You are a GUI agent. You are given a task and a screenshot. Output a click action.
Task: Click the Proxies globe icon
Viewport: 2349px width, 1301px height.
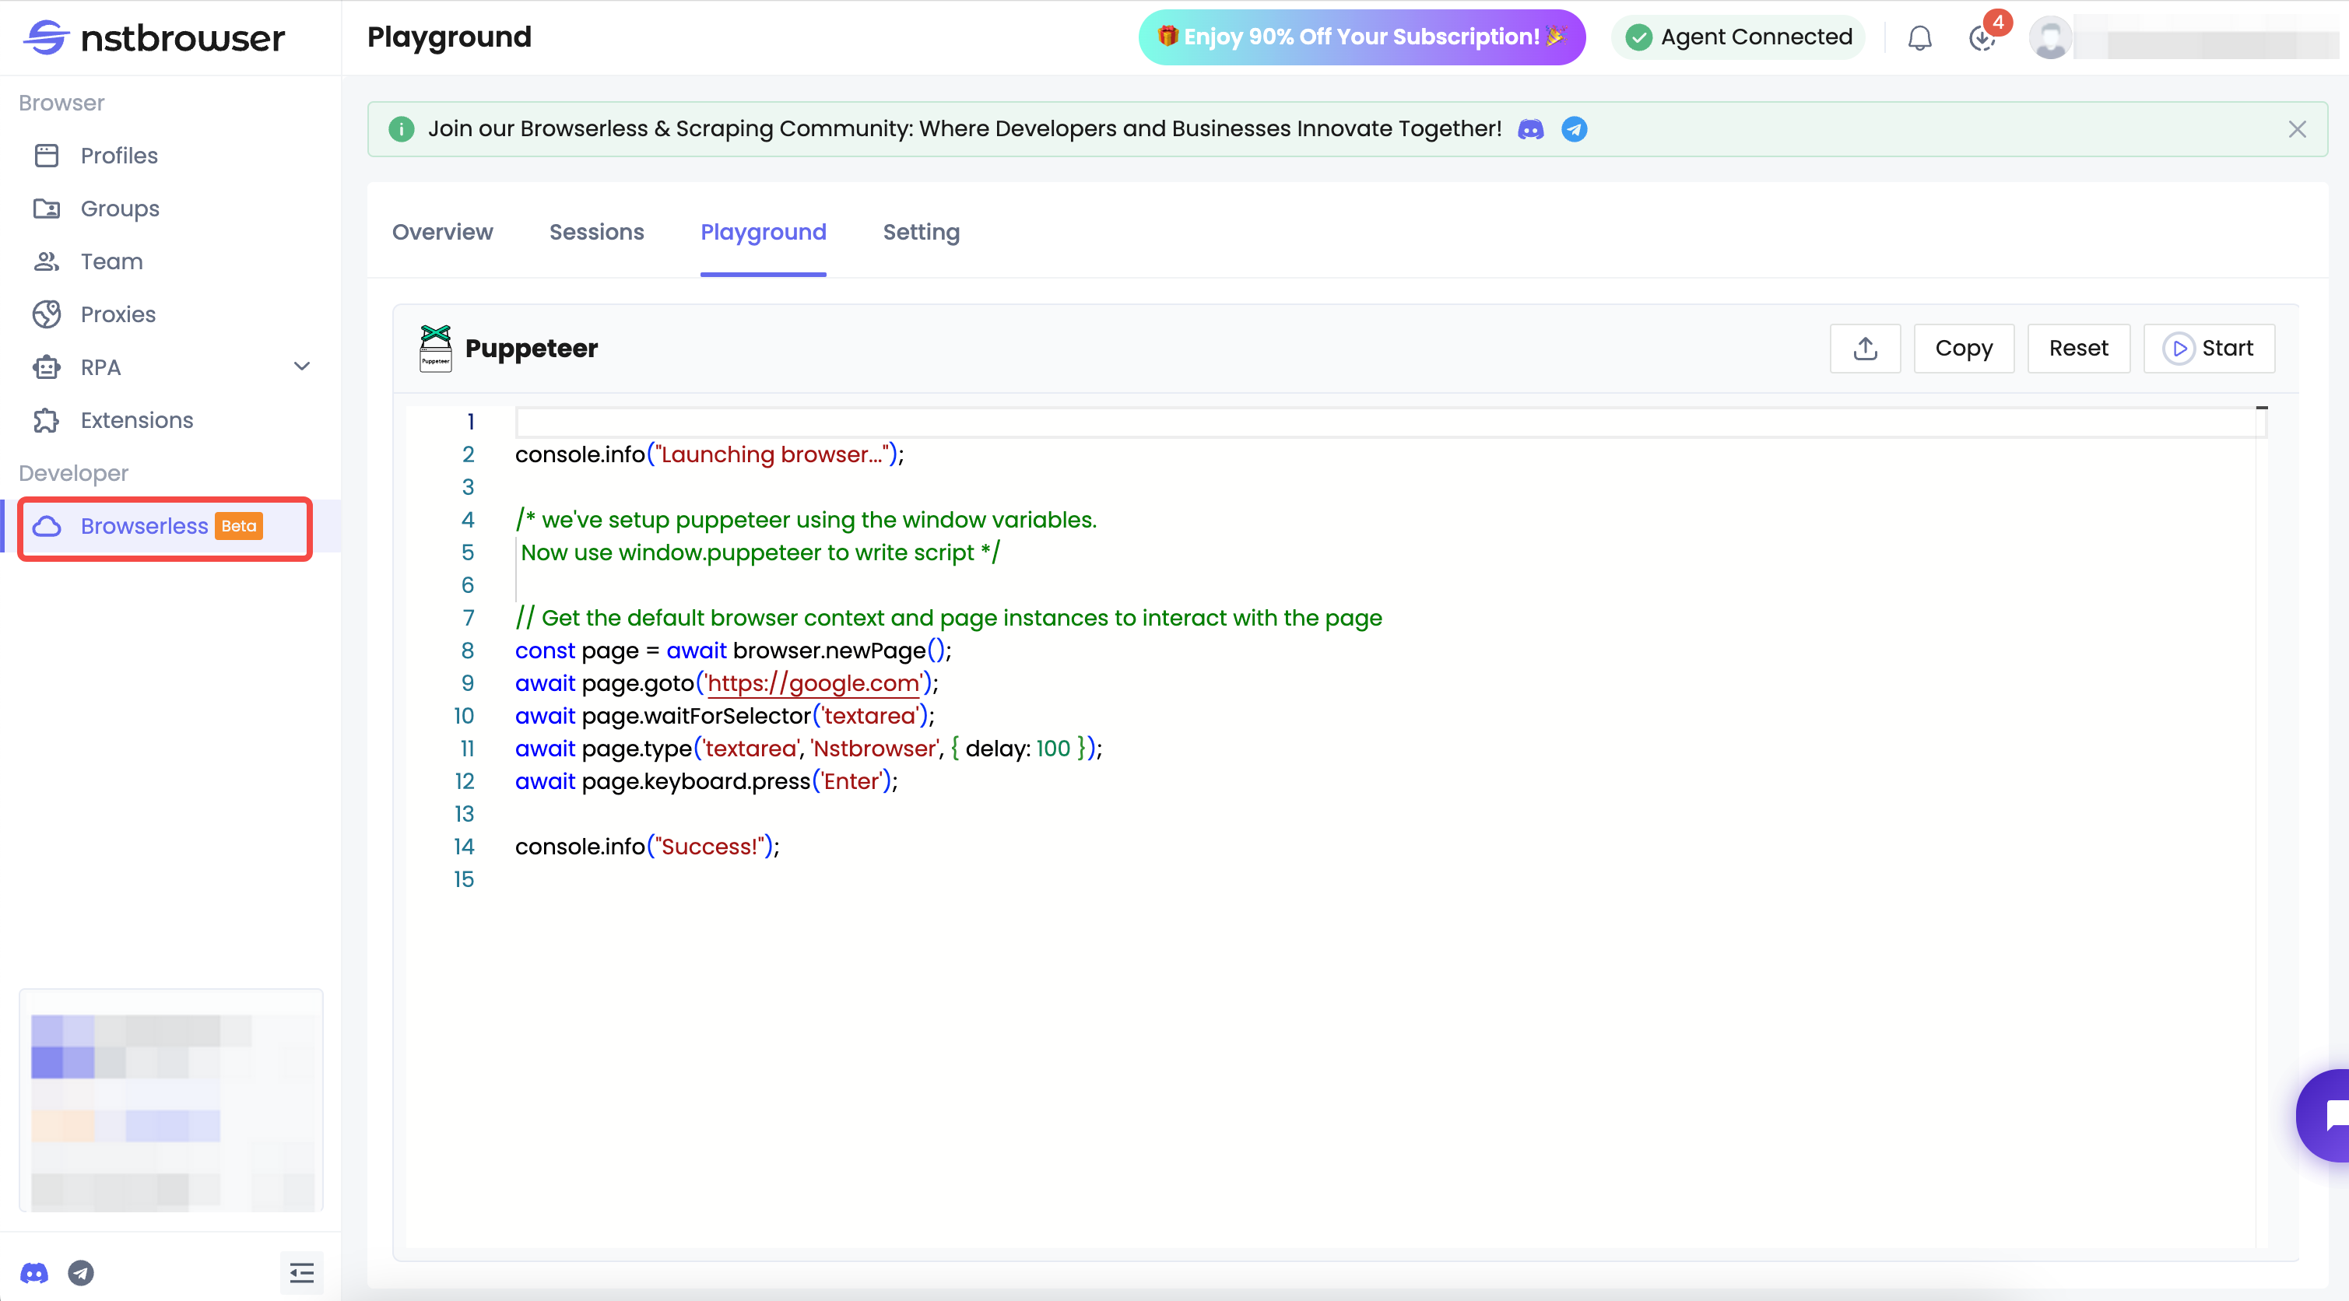[47, 314]
